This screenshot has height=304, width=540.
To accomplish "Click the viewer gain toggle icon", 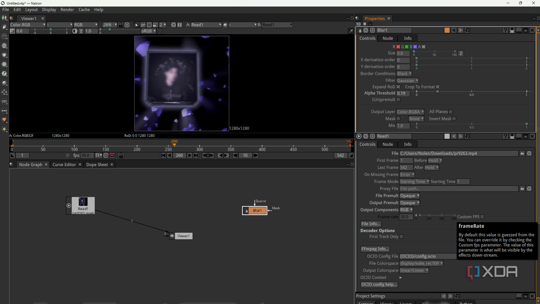I will tap(12, 31).
